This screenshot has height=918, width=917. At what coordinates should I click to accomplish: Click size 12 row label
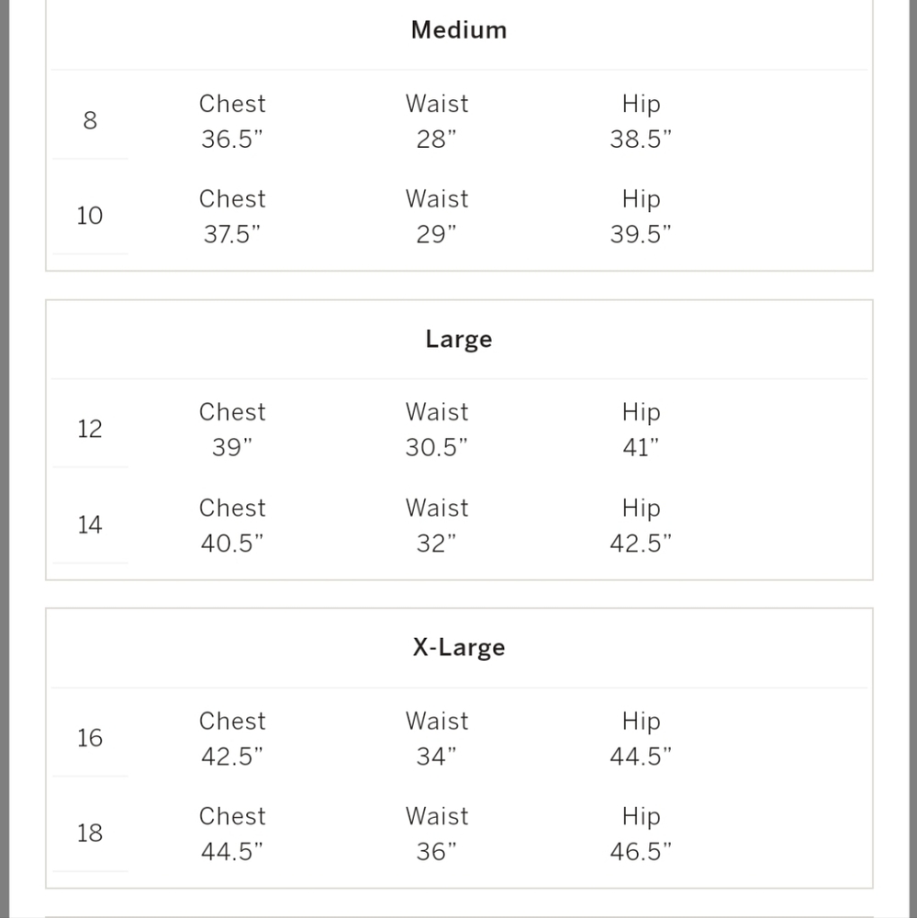pos(90,429)
